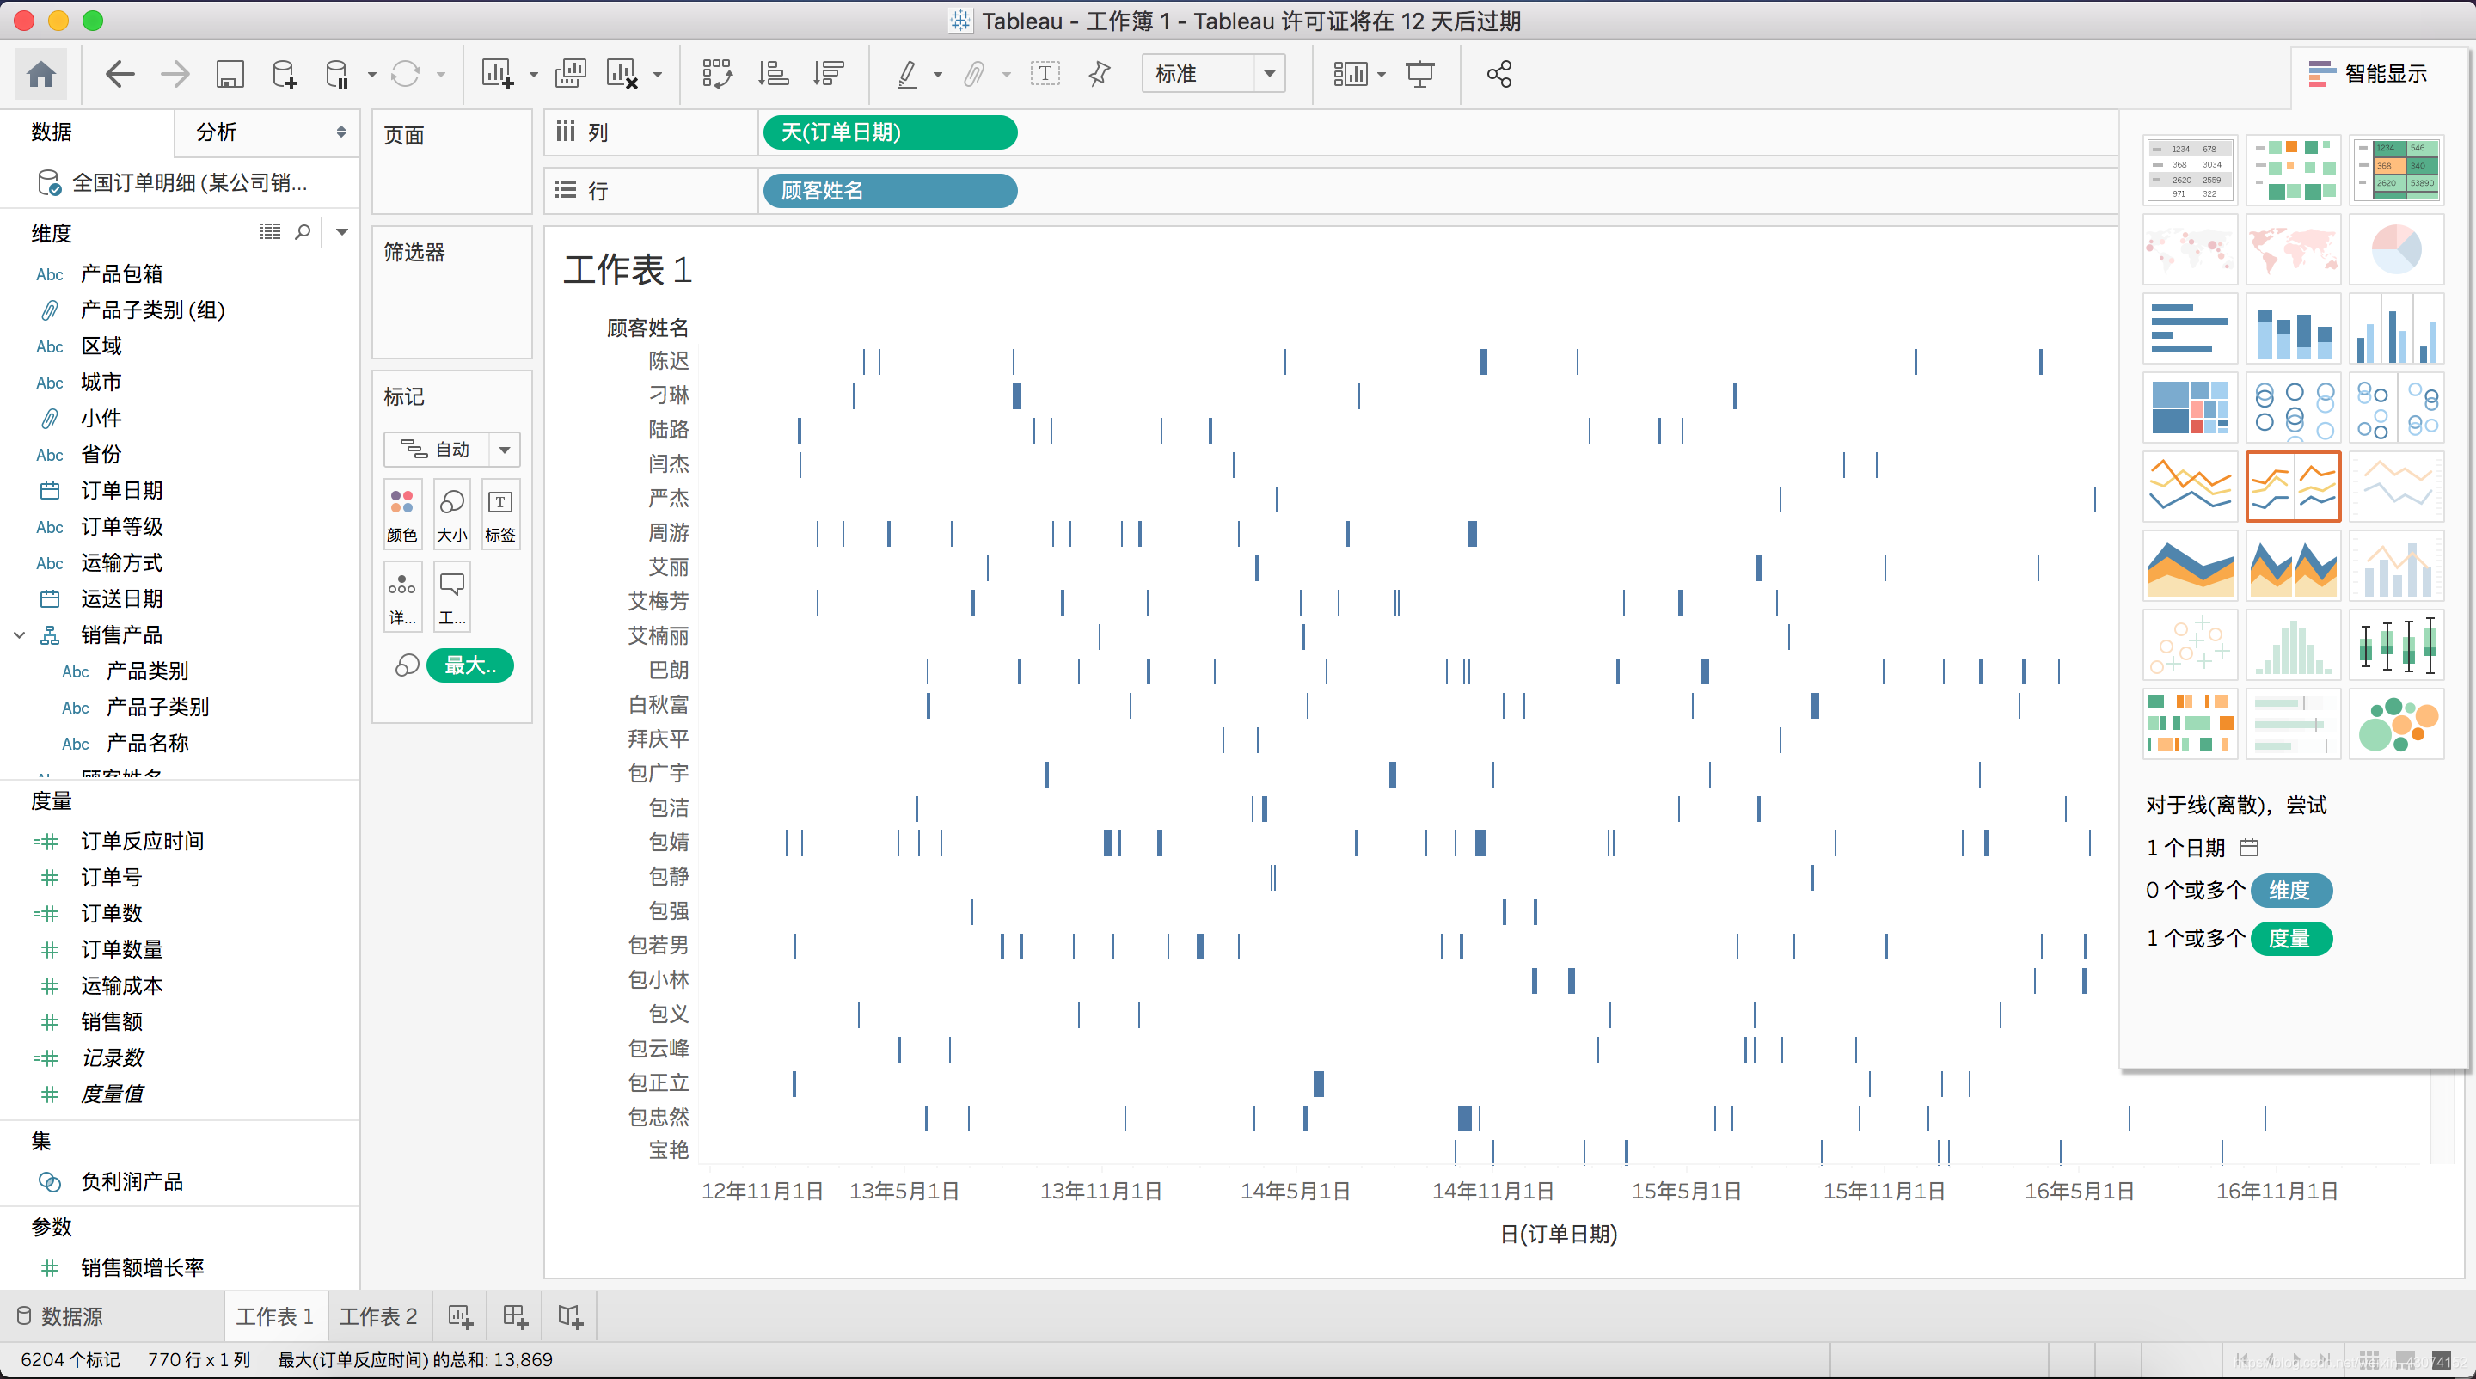Open the Analysis pane switcher arrows

point(341,132)
